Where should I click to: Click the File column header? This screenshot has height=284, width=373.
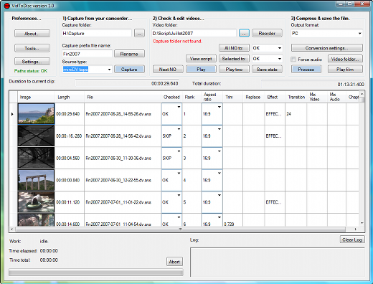click(123, 97)
